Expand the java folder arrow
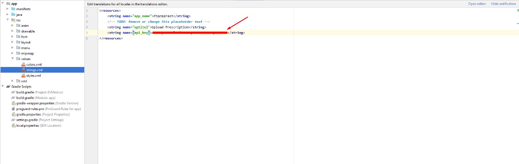 [x=8, y=15]
